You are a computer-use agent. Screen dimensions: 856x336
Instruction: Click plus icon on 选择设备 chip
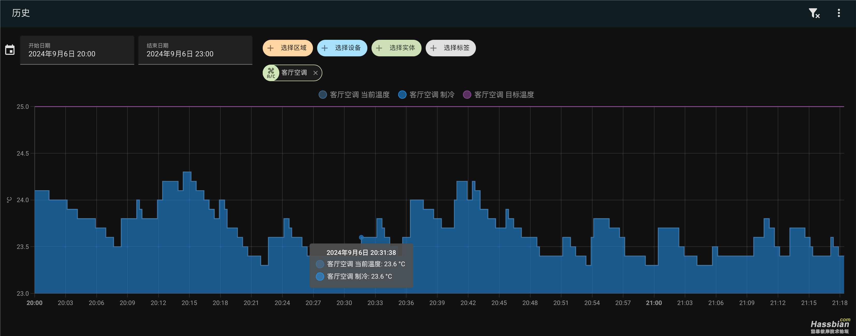325,48
